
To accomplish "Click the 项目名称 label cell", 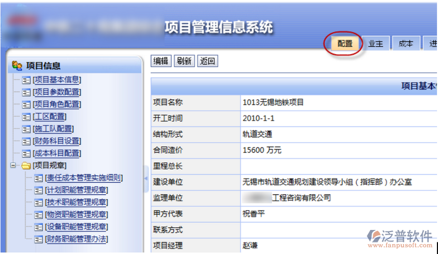I will coord(196,102).
